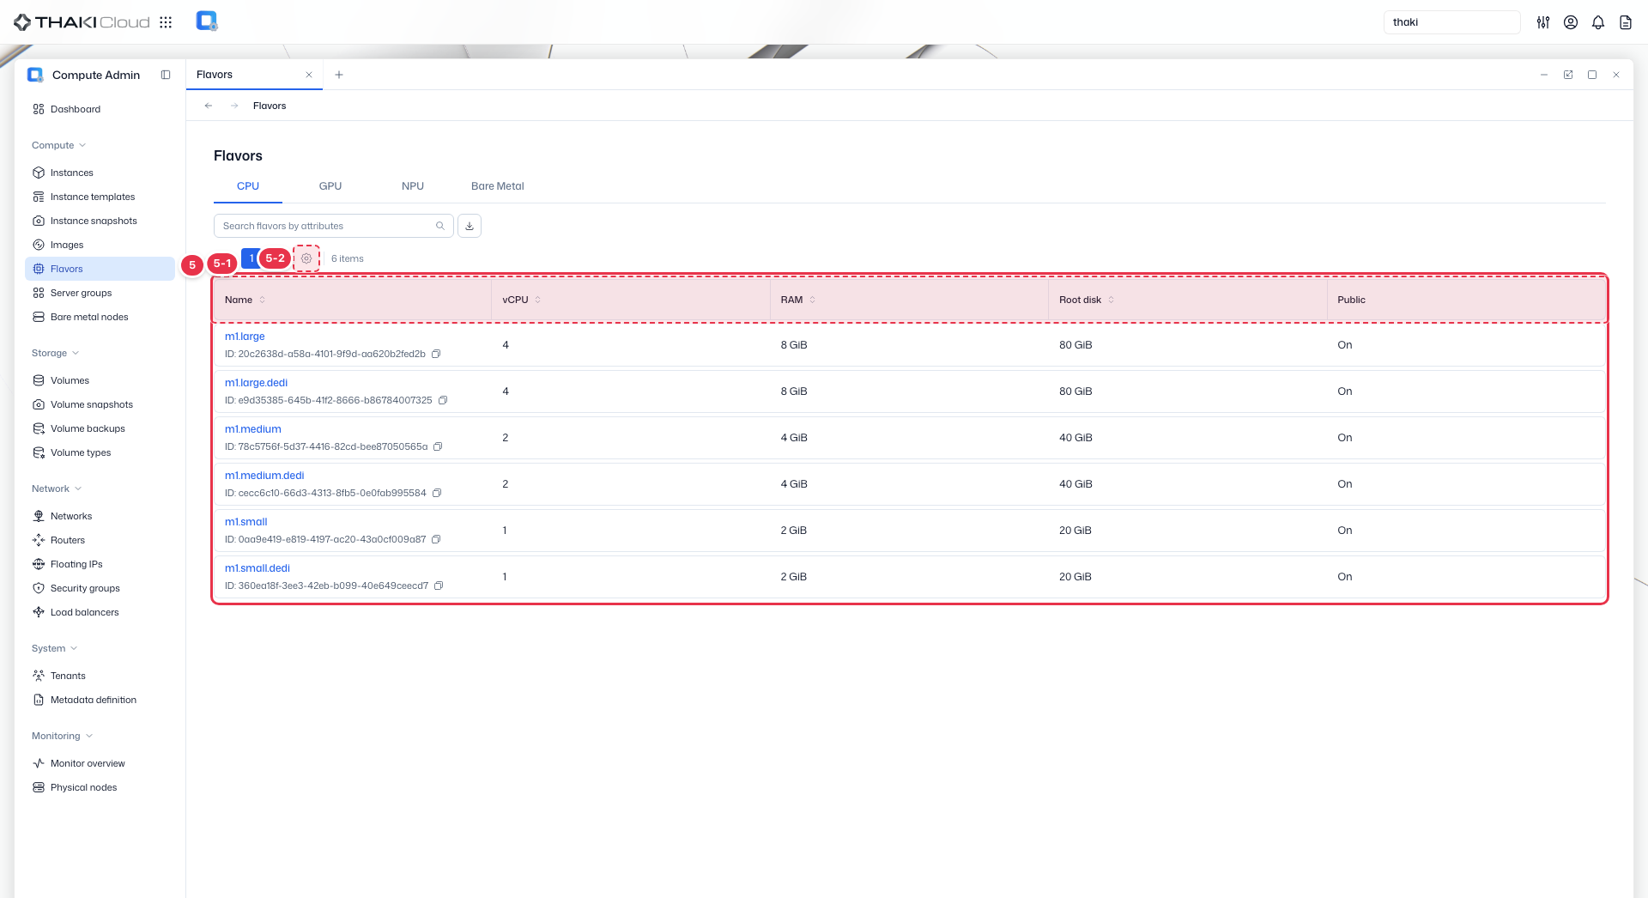This screenshot has height=898, width=1648.
Task: Open the notifications bell icon
Action: (x=1598, y=22)
